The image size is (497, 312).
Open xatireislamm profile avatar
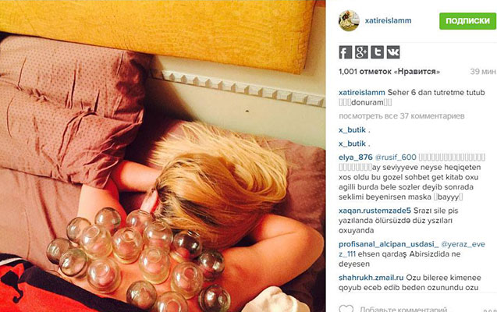coord(349,20)
